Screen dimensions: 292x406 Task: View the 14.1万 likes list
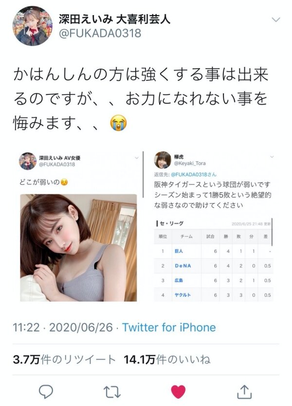pos(167,359)
